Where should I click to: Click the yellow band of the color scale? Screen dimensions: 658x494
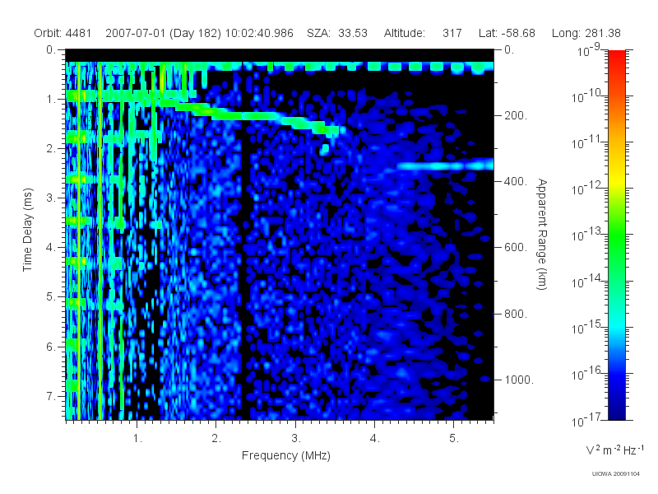coord(617,180)
